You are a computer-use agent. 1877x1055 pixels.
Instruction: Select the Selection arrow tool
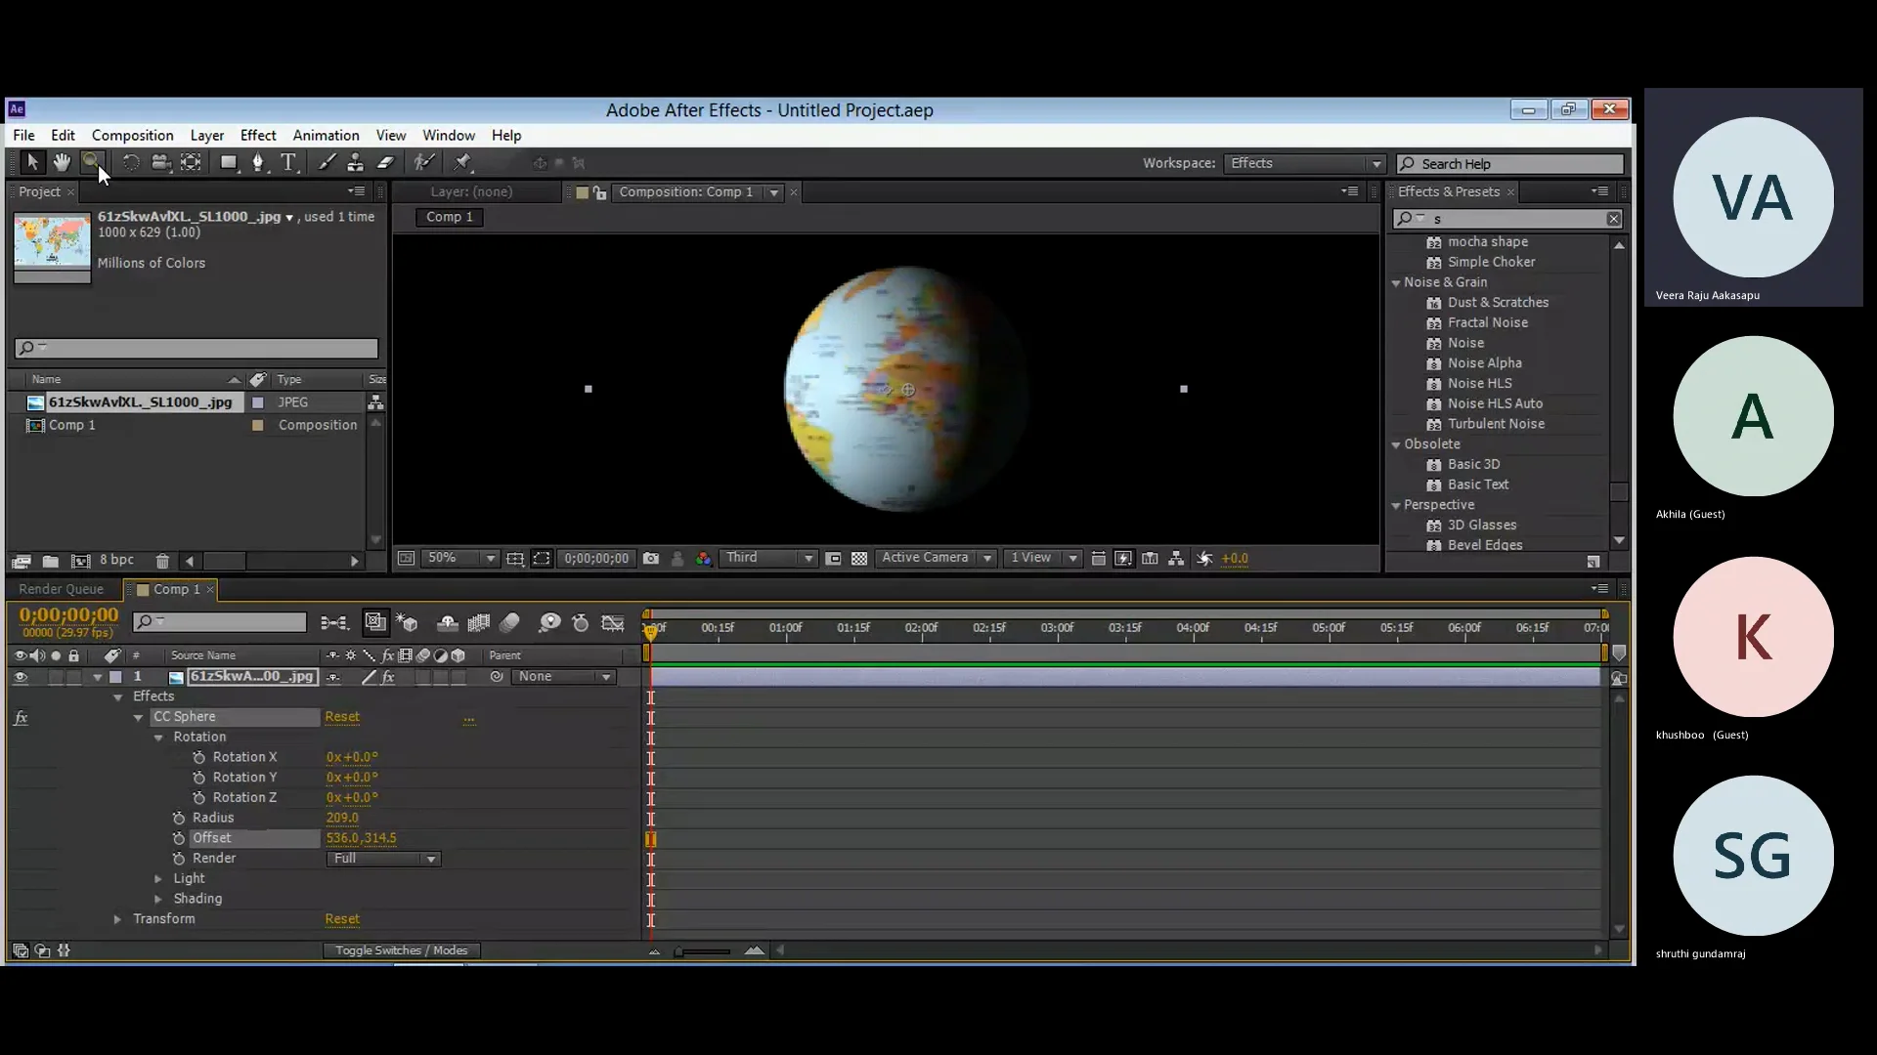[x=32, y=162]
